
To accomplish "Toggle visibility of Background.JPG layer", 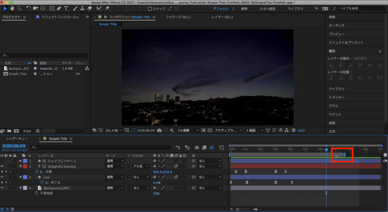I will click(x=2, y=188).
